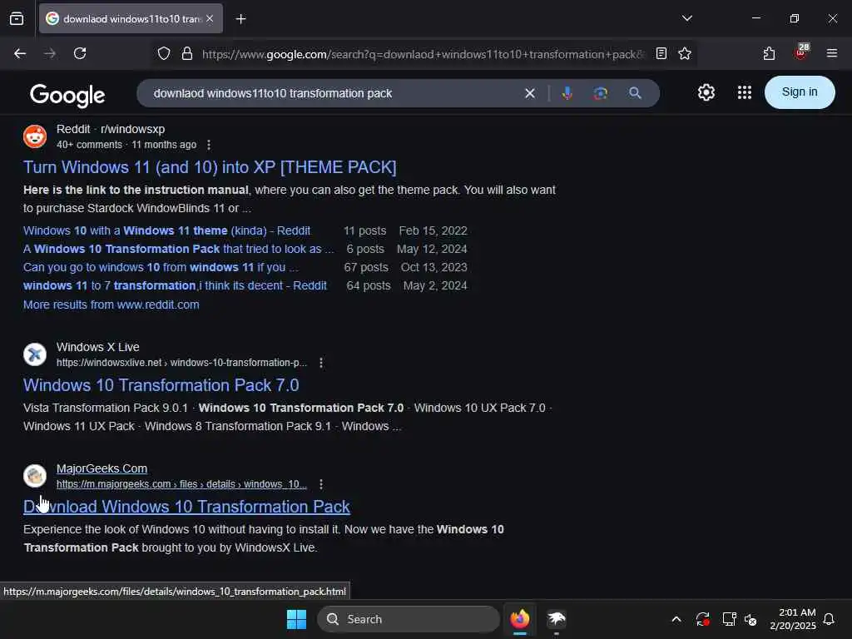
Task: Reload the current page
Action: click(80, 53)
